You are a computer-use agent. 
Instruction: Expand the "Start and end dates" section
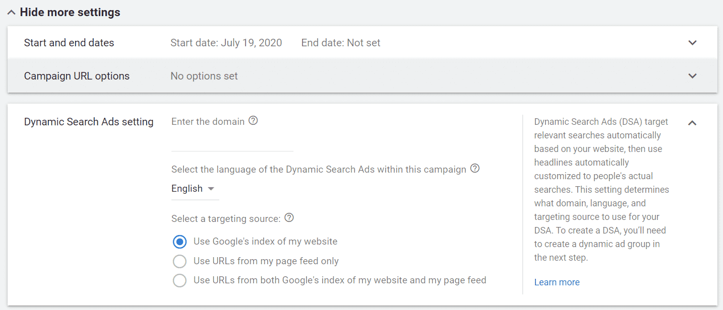692,43
